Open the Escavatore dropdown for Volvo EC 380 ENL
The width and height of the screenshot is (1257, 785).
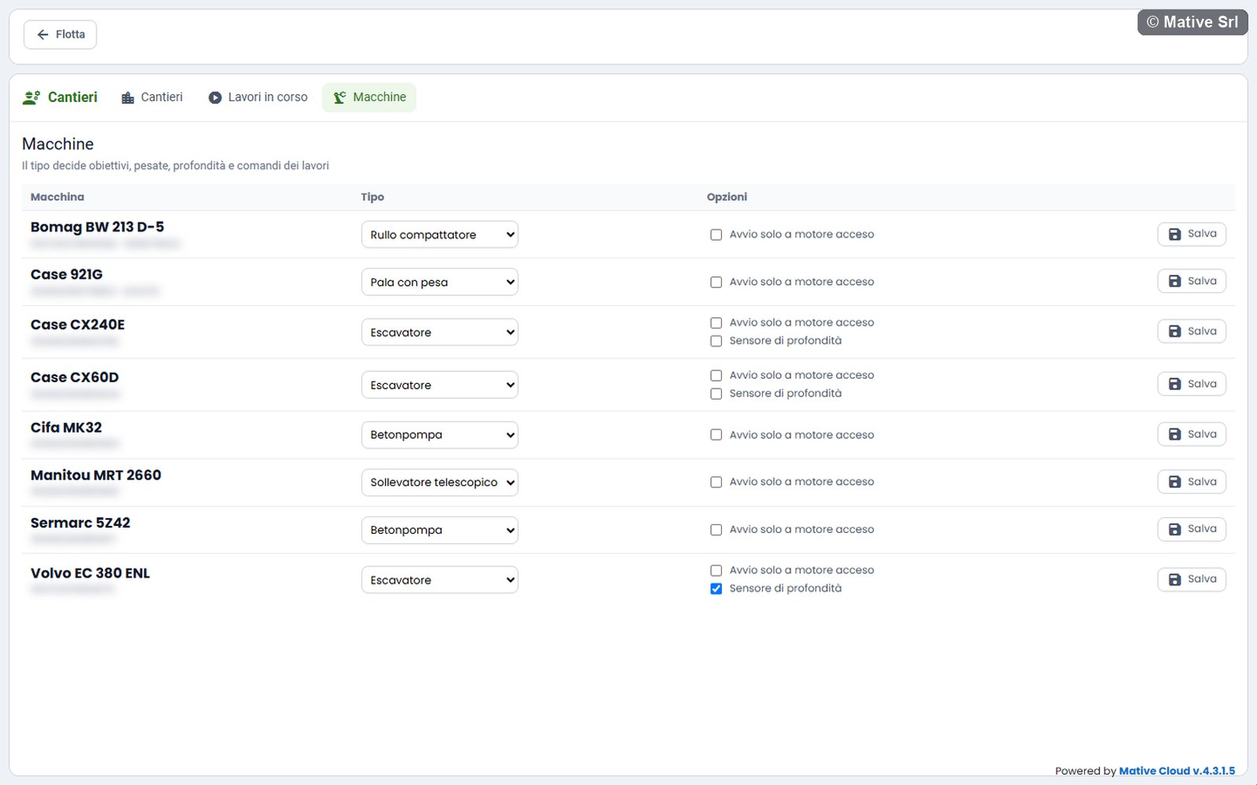pos(439,580)
